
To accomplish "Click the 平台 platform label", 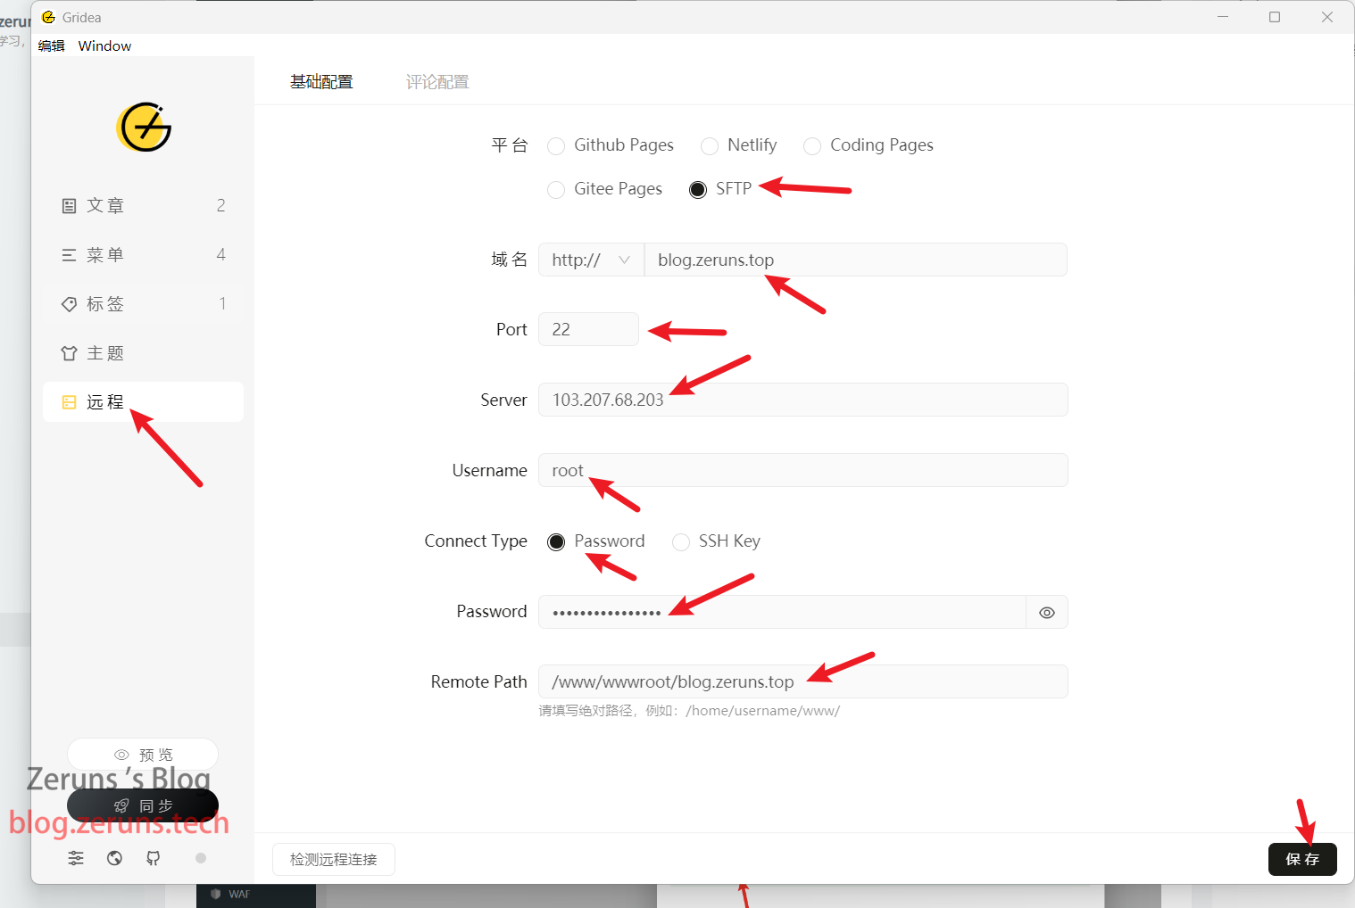I will coord(510,145).
